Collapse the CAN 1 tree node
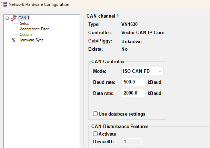Viewport: 210px width, 148px height. 7,18
